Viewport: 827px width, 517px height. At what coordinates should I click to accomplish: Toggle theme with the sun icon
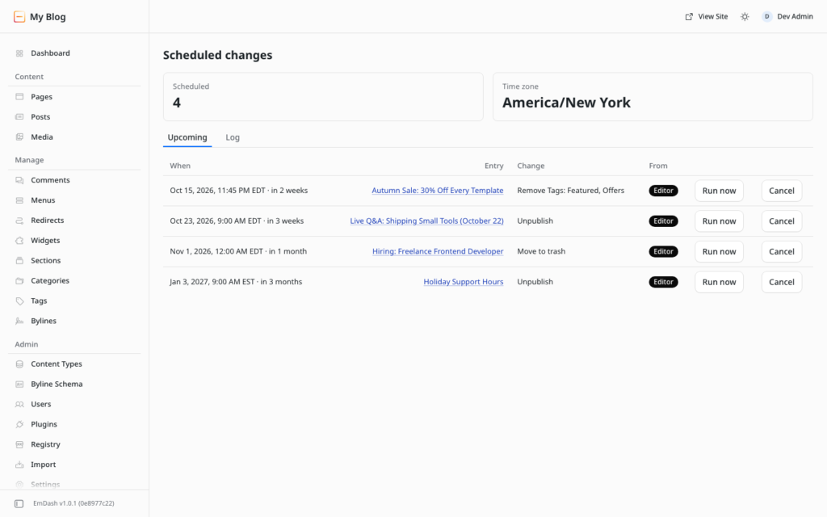(745, 17)
